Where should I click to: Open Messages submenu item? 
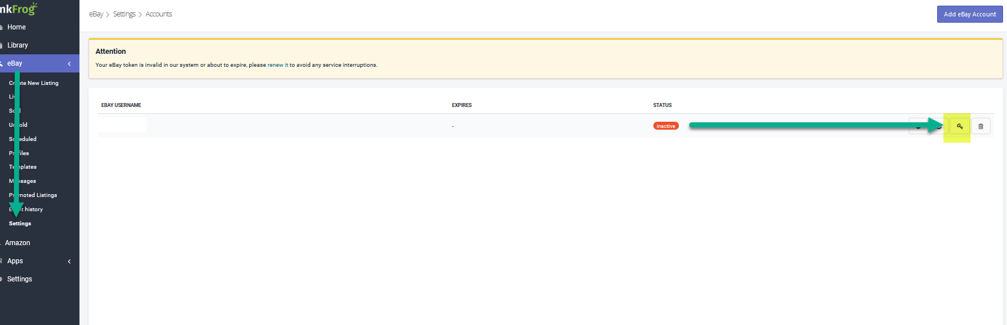(22, 181)
